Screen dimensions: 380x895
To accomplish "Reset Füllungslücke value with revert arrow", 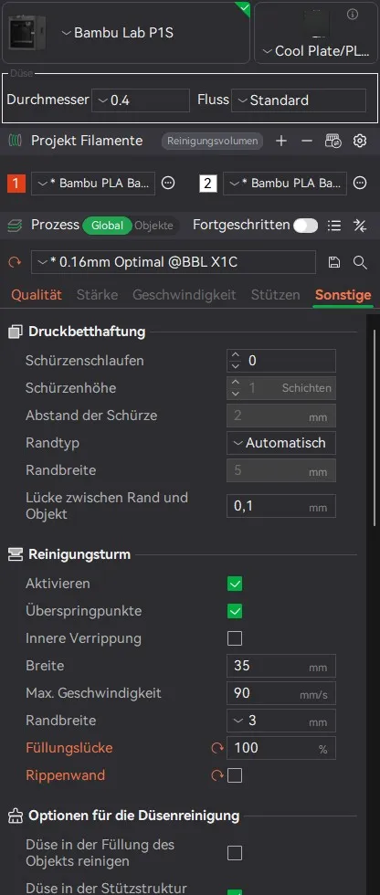I will pos(217,748).
